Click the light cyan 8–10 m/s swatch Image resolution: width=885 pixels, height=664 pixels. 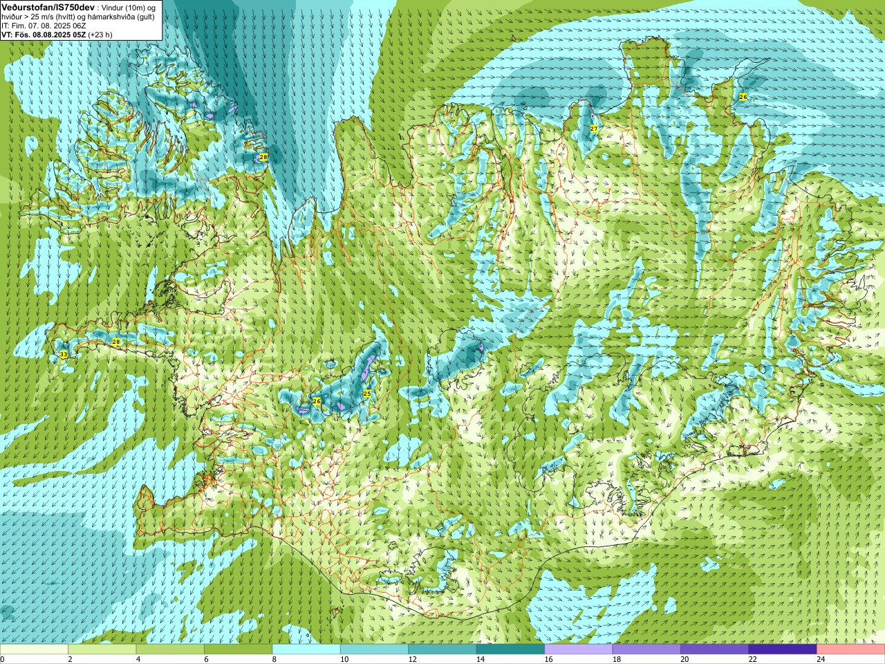coord(306,649)
